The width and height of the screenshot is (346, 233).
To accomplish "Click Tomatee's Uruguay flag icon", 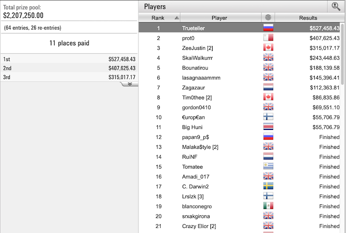I will [x=268, y=166].
